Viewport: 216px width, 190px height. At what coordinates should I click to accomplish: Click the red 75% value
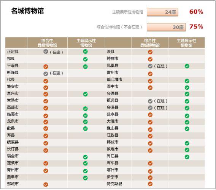[x=196, y=26]
